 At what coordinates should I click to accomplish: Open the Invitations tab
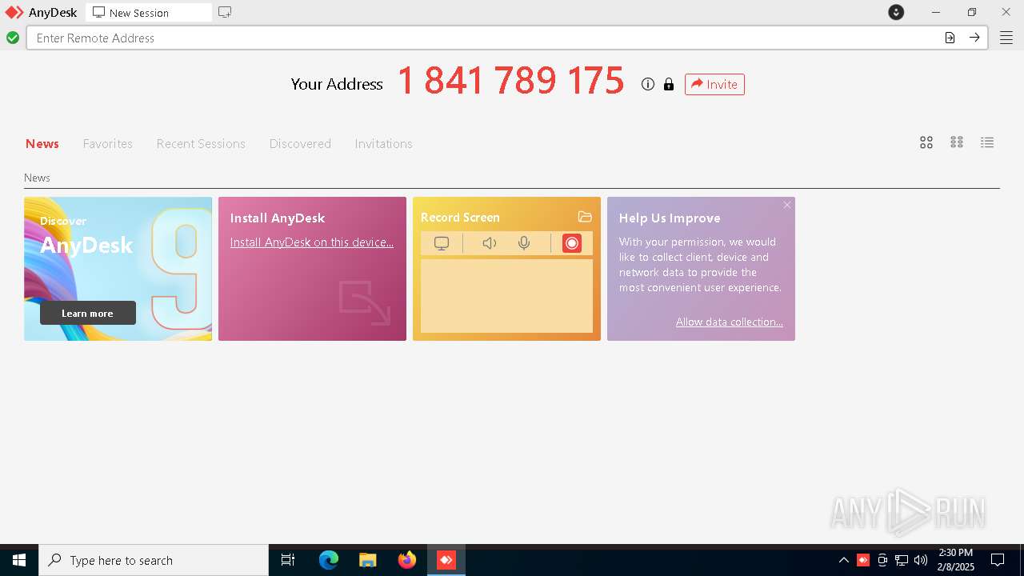point(384,144)
